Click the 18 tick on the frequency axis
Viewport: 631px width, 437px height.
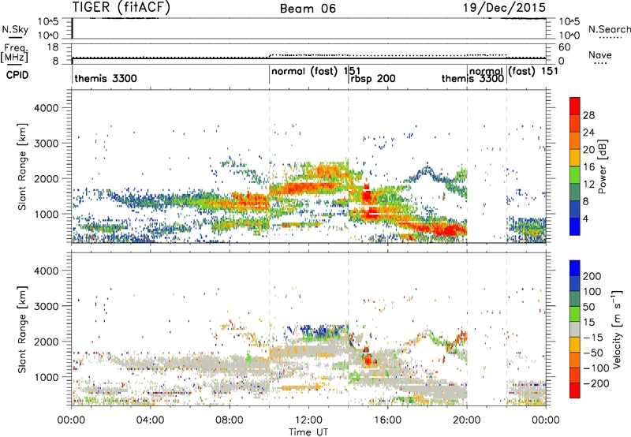click(54, 47)
